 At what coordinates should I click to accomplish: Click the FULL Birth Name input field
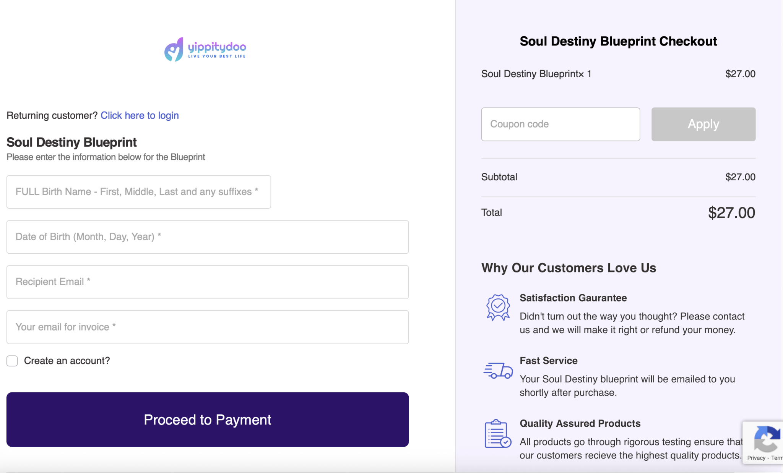click(x=138, y=192)
